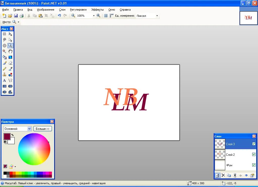Pick a hue on the color wheel

tap(34, 149)
